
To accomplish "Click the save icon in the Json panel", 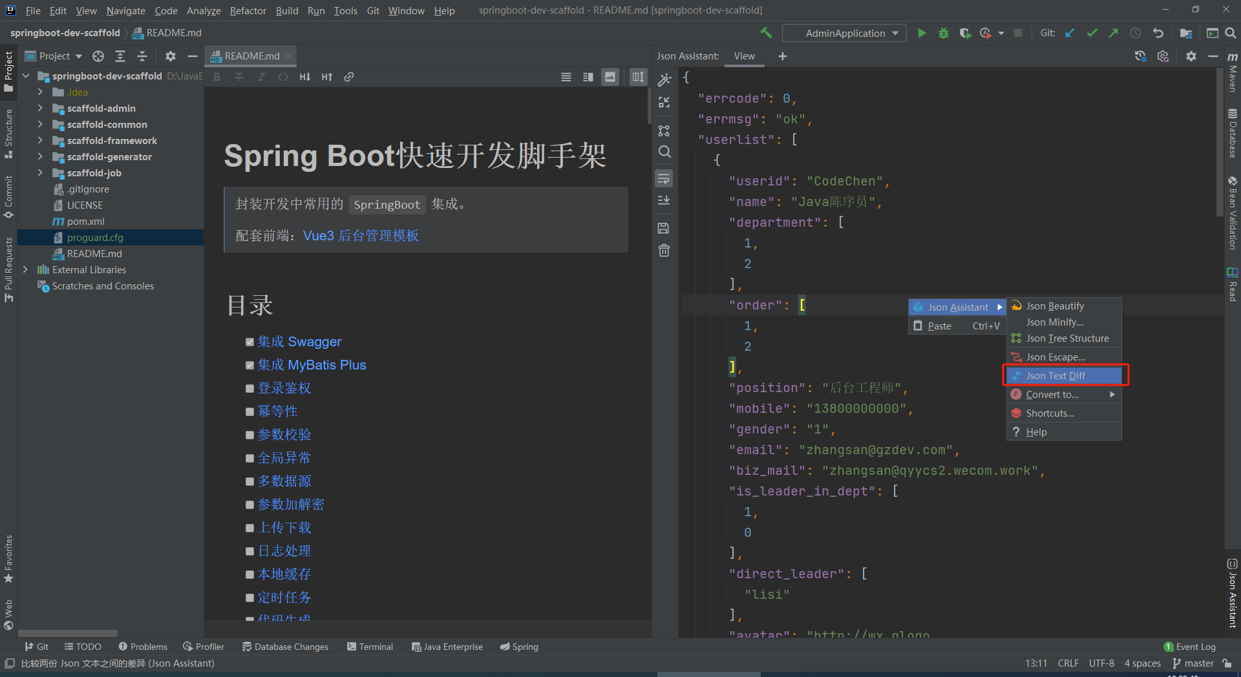I will click(664, 227).
